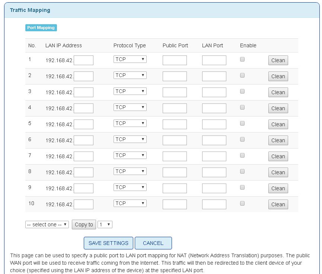Clean the entry in row 2
322x274 pixels.
(278, 76)
